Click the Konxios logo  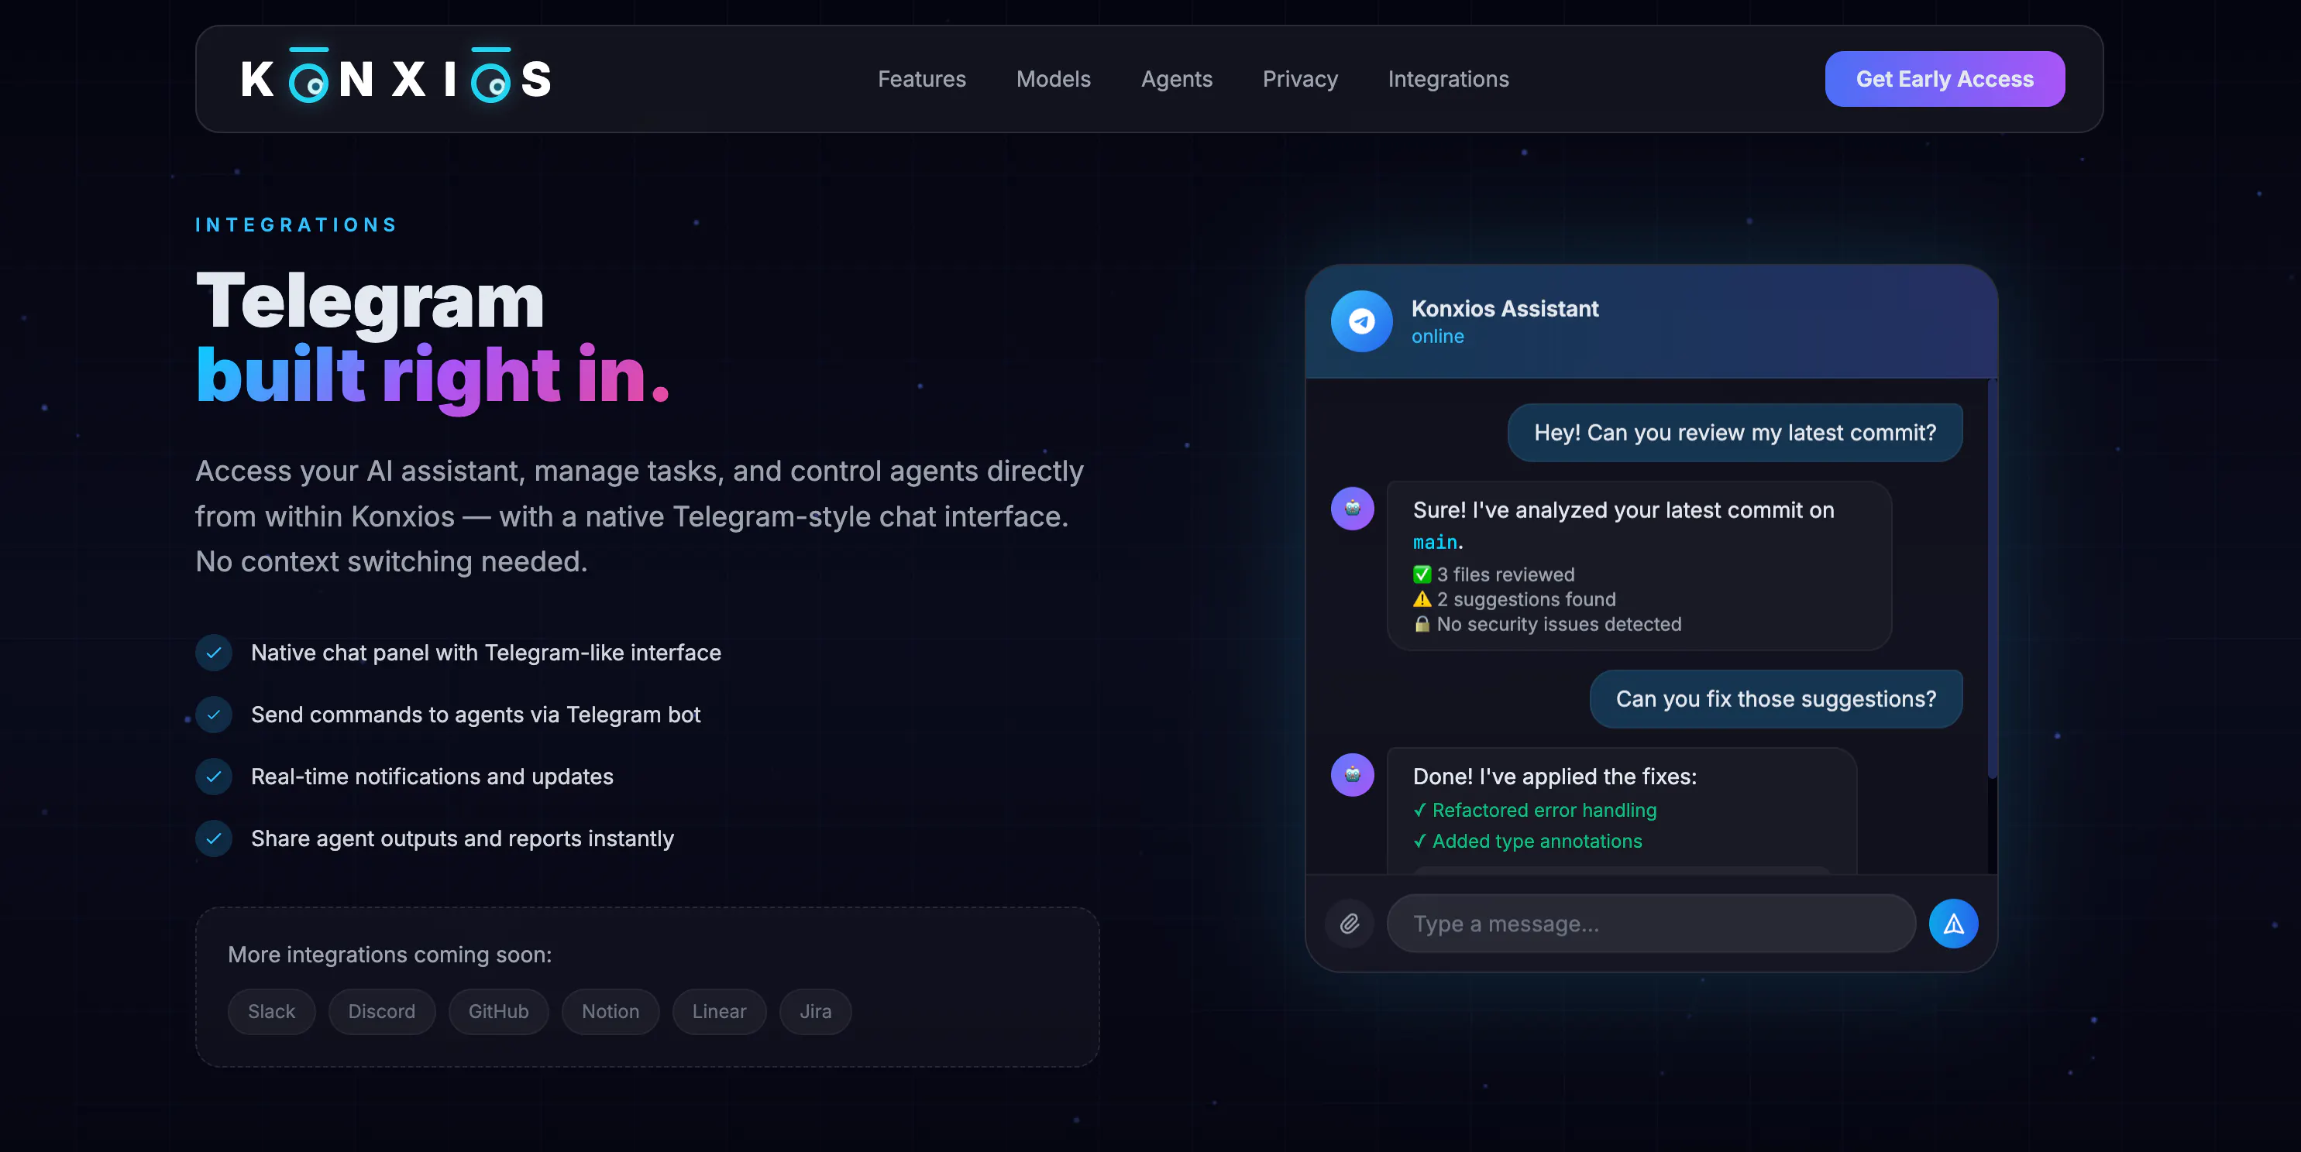[x=396, y=77]
